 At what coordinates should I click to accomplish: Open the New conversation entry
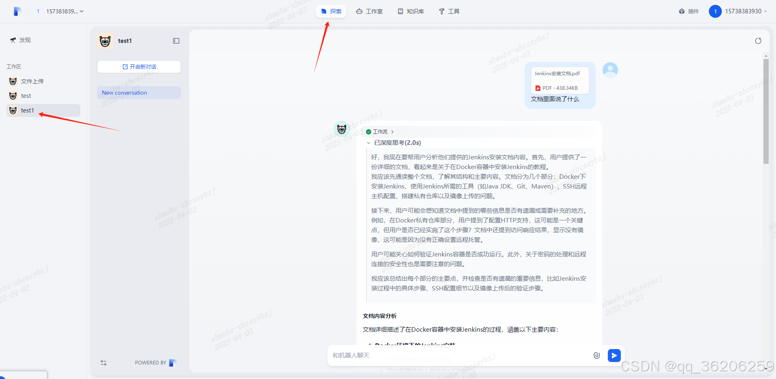click(x=139, y=93)
